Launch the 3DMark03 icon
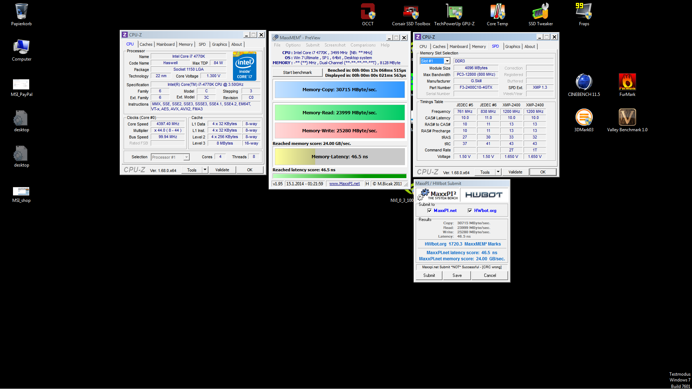Screen dimensions: 692x389 tap(584, 120)
